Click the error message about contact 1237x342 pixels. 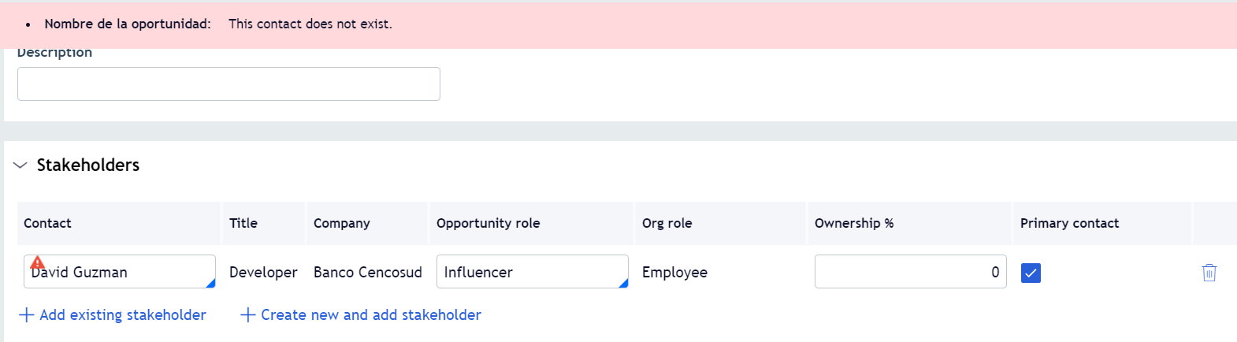click(x=310, y=24)
